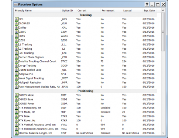
Task: Click leased No restrictions in DIST row
Action: click(130, 133)
